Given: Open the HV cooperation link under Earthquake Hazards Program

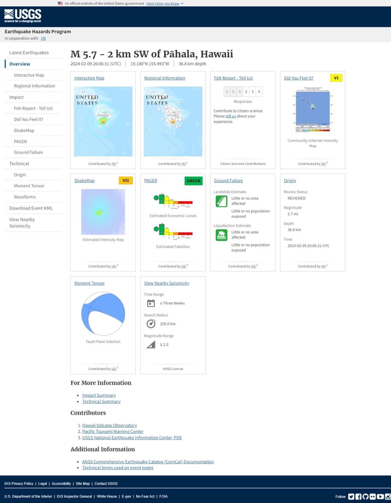Looking at the screenshot, I should [x=43, y=38].
